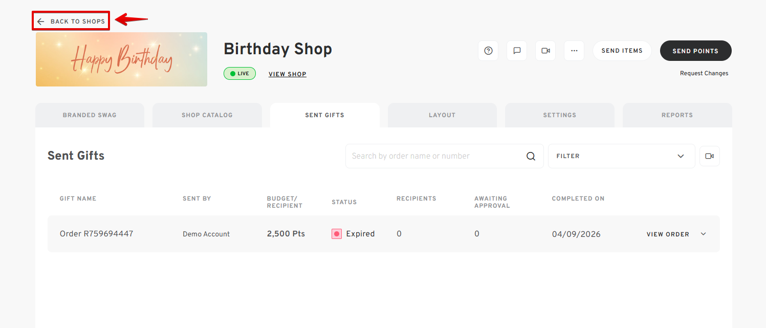The height and width of the screenshot is (328, 766).
Task: Open the three-dot more options menu
Action: [574, 51]
